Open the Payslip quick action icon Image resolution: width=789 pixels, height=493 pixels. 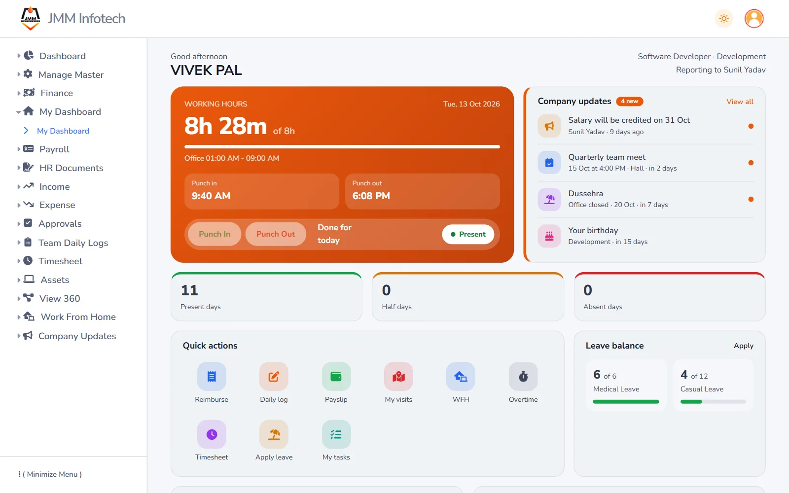[x=336, y=377]
